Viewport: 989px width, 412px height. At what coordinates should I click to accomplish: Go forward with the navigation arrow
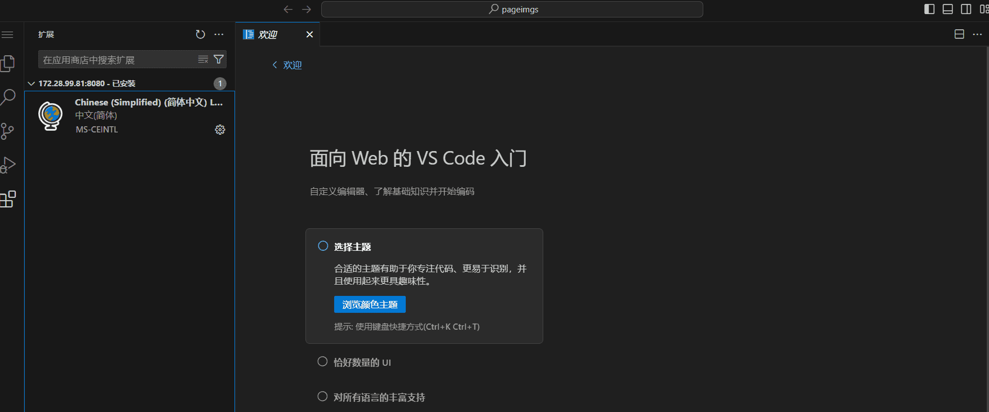pos(307,10)
